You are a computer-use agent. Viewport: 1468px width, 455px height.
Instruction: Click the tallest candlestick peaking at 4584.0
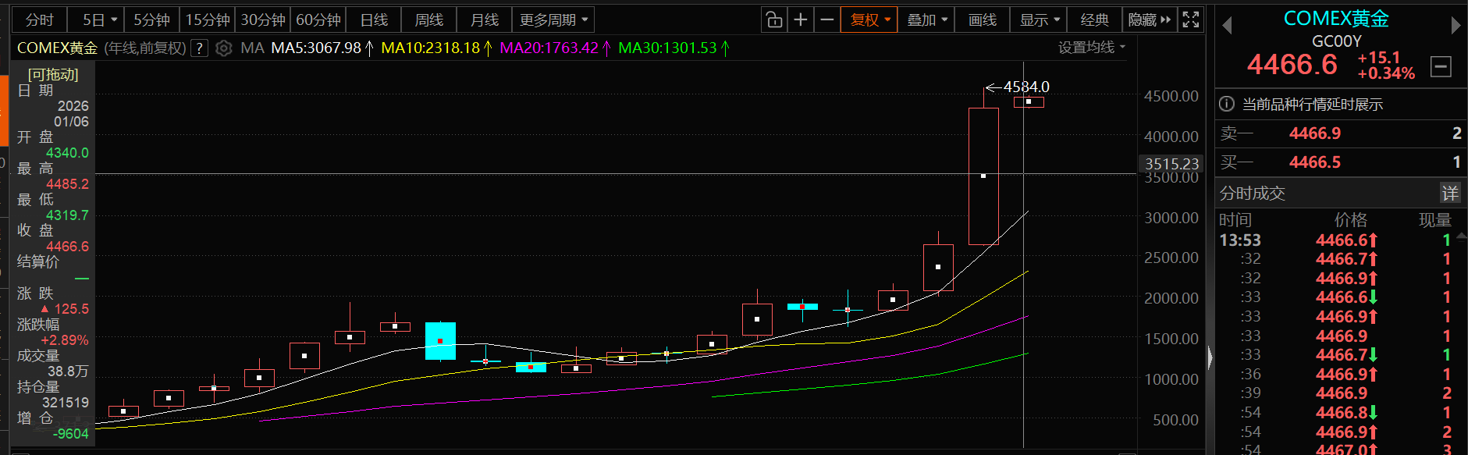pyautogui.click(x=983, y=176)
